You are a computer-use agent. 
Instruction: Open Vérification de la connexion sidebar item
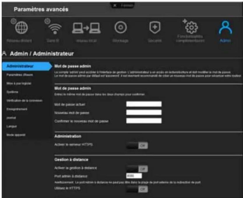click(24, 101)
